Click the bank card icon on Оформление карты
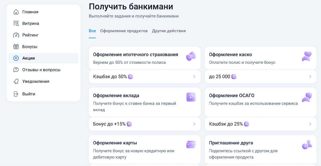This screenshot has height=166, width=321. (191, 144)
